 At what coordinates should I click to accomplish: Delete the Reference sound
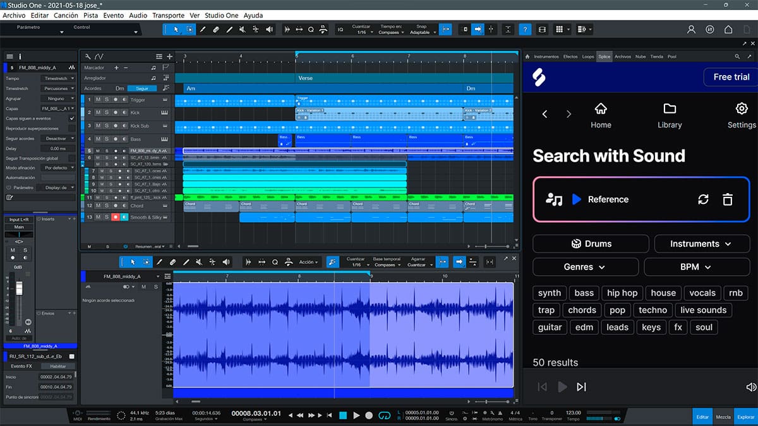point(728,199)
